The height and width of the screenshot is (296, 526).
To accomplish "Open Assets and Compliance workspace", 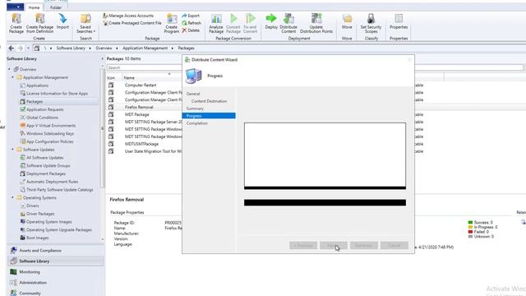I will click(55, 251).
